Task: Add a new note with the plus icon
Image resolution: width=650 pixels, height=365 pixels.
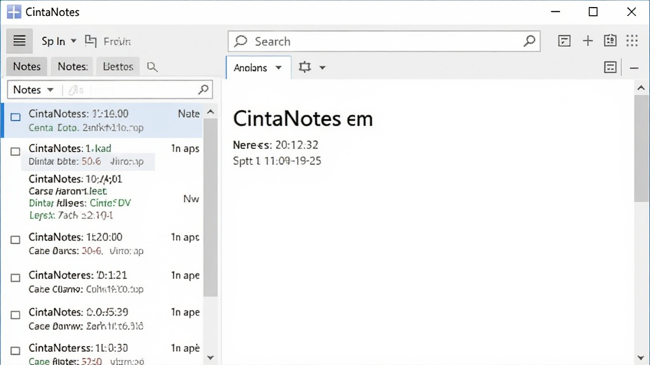Action: click(x=587, y=41)
